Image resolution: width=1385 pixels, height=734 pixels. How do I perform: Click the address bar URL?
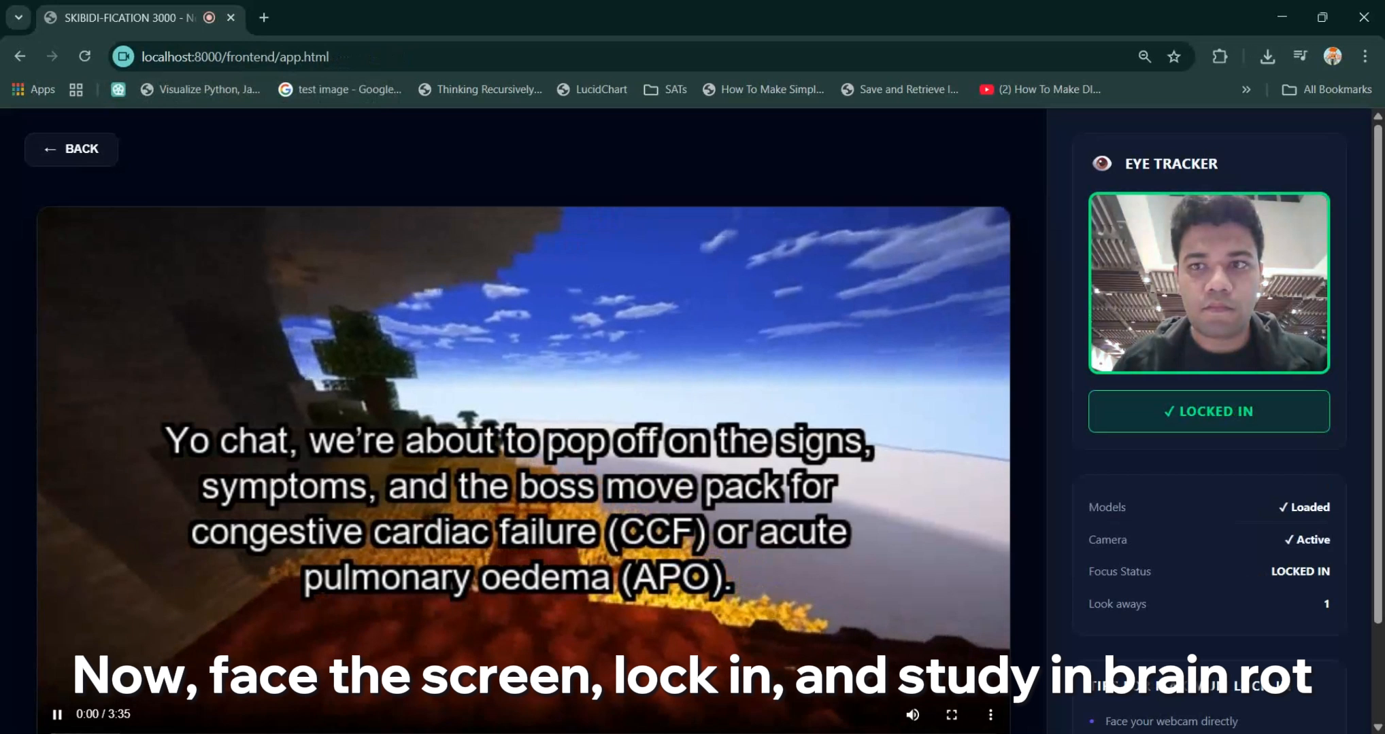[x=235, y=56]
